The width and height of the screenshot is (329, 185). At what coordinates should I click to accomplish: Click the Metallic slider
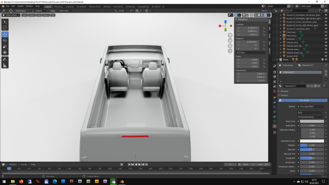[x=312, y=145]
